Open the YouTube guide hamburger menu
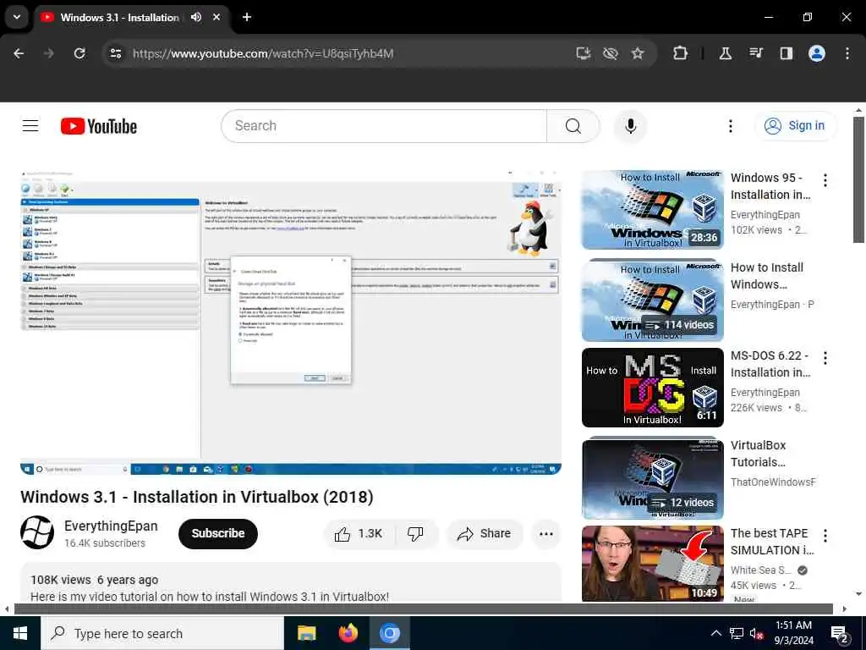 [x=30, y=126]
